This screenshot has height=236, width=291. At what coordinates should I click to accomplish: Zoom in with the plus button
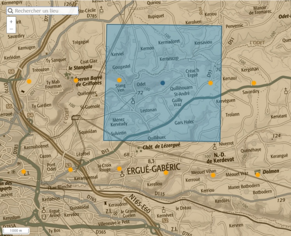click(11, 22)
